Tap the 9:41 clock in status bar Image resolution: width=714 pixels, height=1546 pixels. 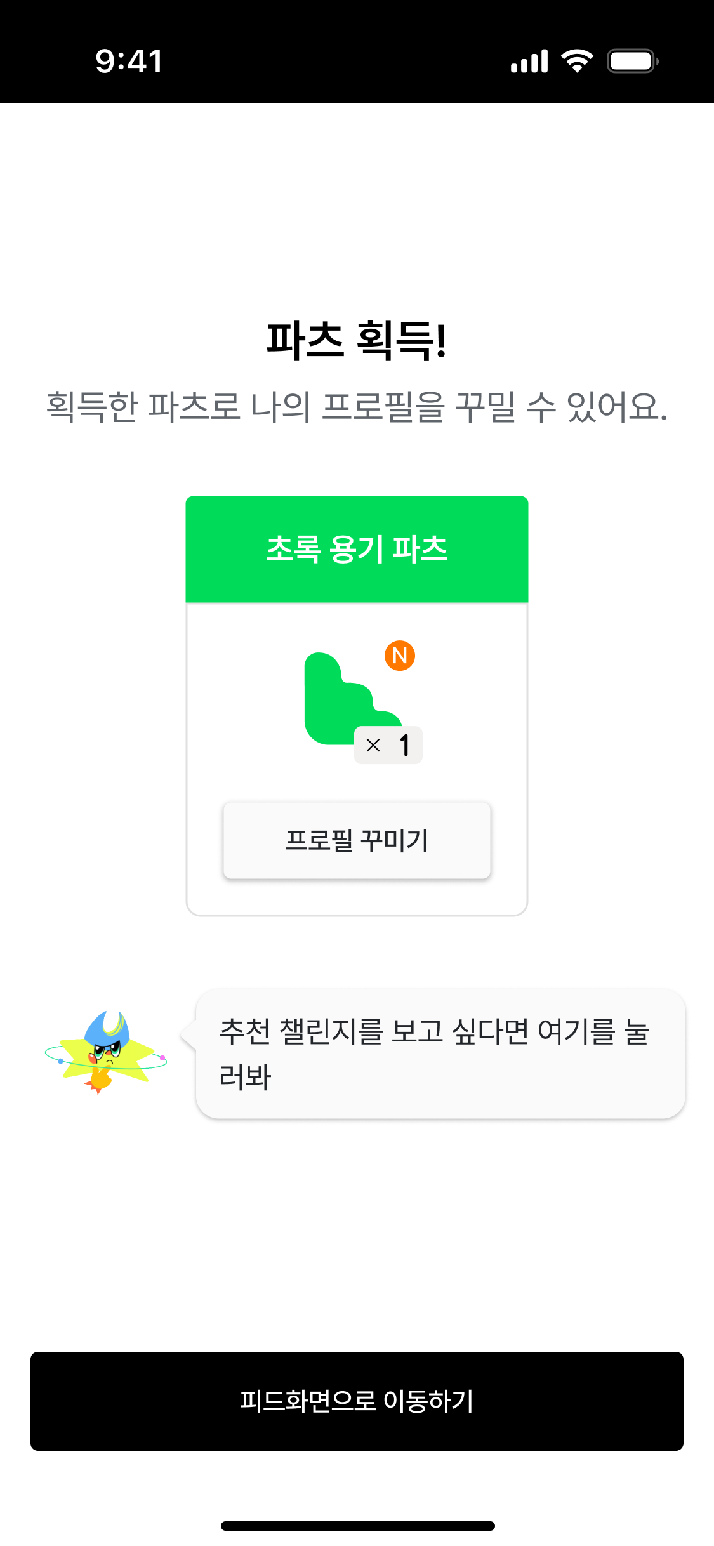129,62
